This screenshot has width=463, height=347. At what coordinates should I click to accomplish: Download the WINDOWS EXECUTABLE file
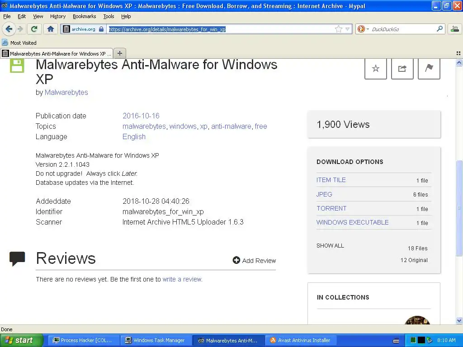tap(353, 222)
